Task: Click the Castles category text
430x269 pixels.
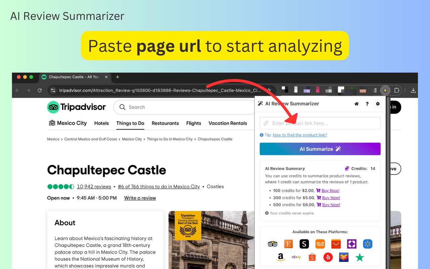Action: [215, 187]
